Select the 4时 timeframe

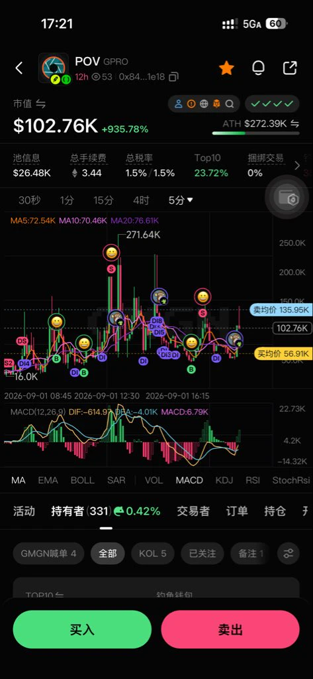(141, 200)
